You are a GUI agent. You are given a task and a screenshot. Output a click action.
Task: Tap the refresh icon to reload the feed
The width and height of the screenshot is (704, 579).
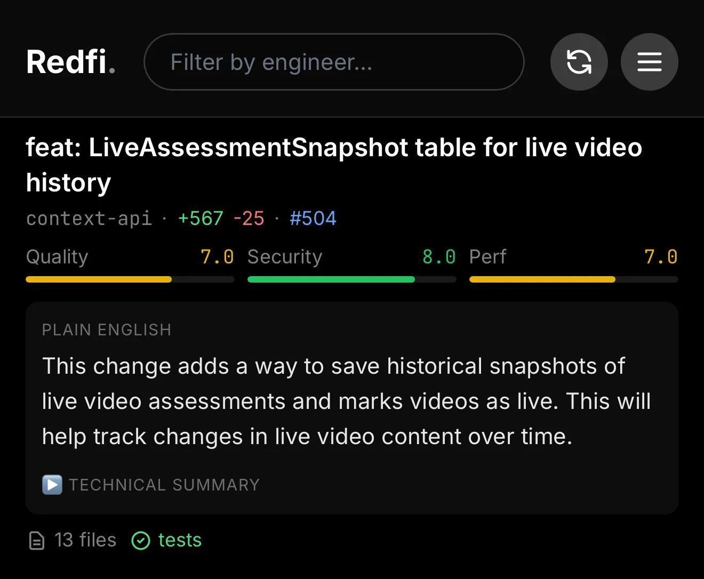579,61
